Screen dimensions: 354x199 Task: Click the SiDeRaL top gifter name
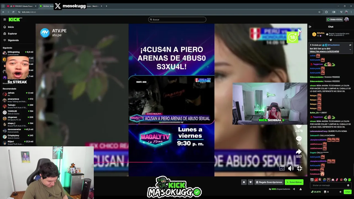321,33
